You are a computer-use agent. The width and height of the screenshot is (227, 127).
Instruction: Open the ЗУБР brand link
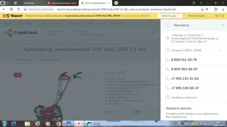(x=137, y=112)
